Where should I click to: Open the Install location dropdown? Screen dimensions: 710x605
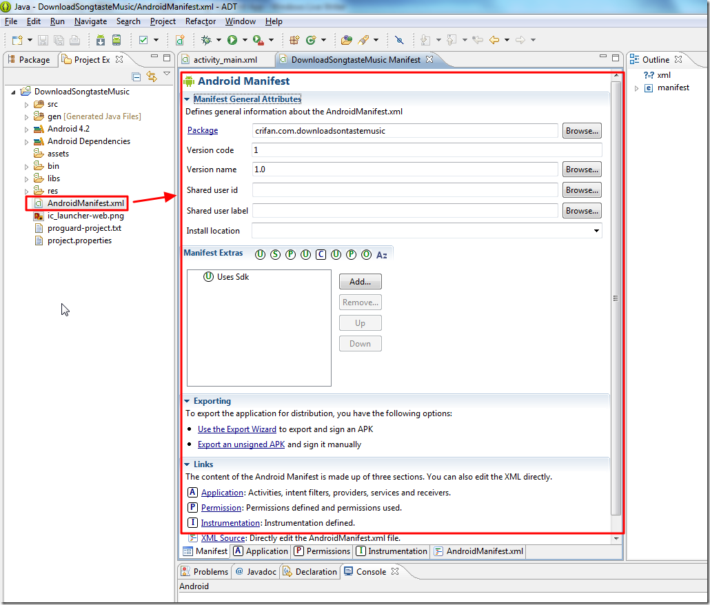(596, 231)
